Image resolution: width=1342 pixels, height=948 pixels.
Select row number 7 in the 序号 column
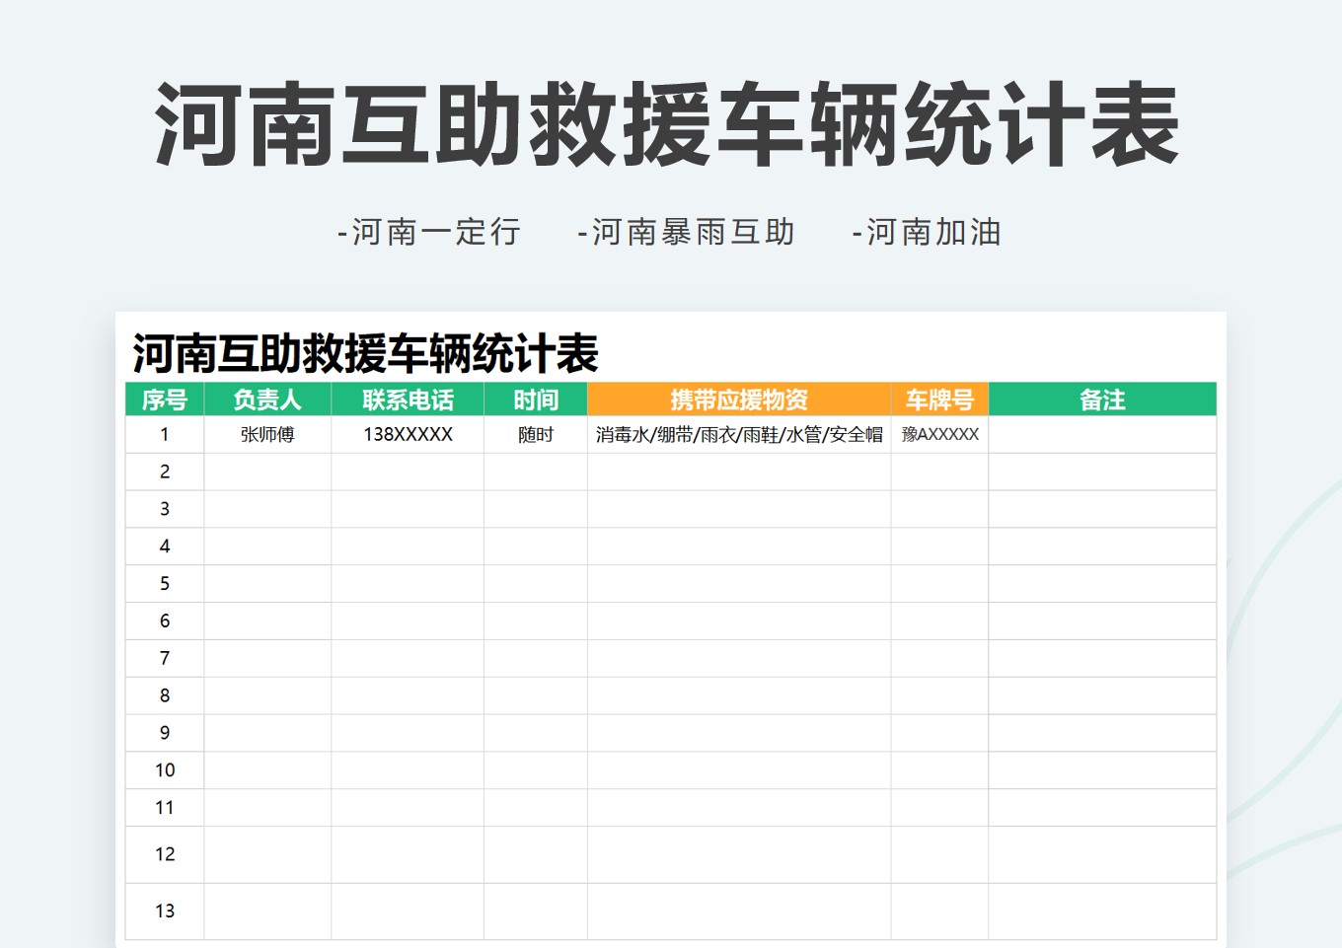165,657
